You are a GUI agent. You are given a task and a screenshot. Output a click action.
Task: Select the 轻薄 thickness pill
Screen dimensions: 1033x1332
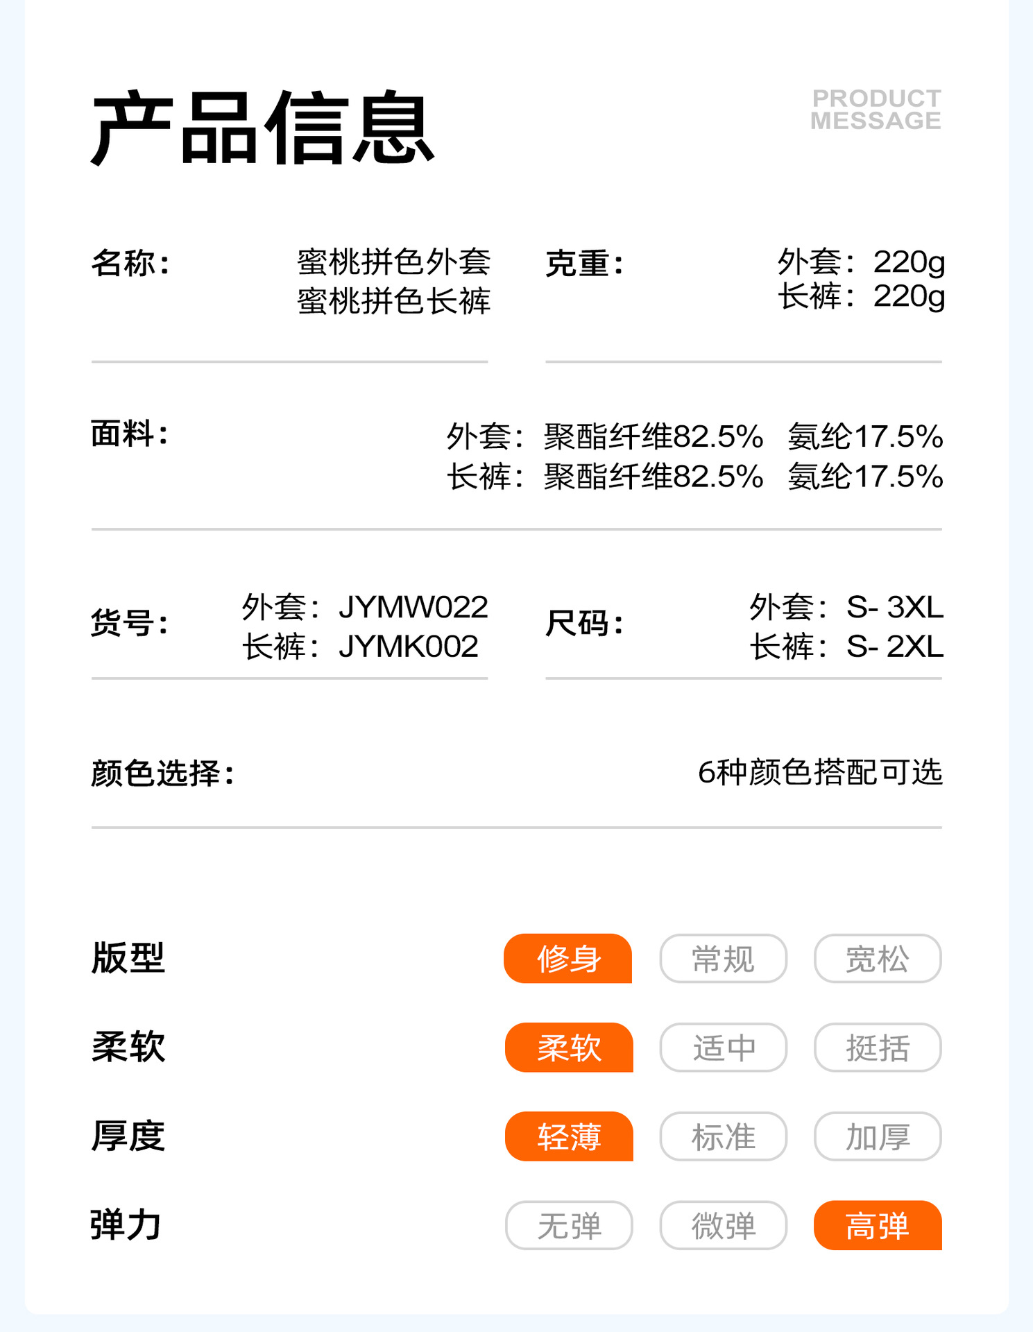coord(569,1136)
